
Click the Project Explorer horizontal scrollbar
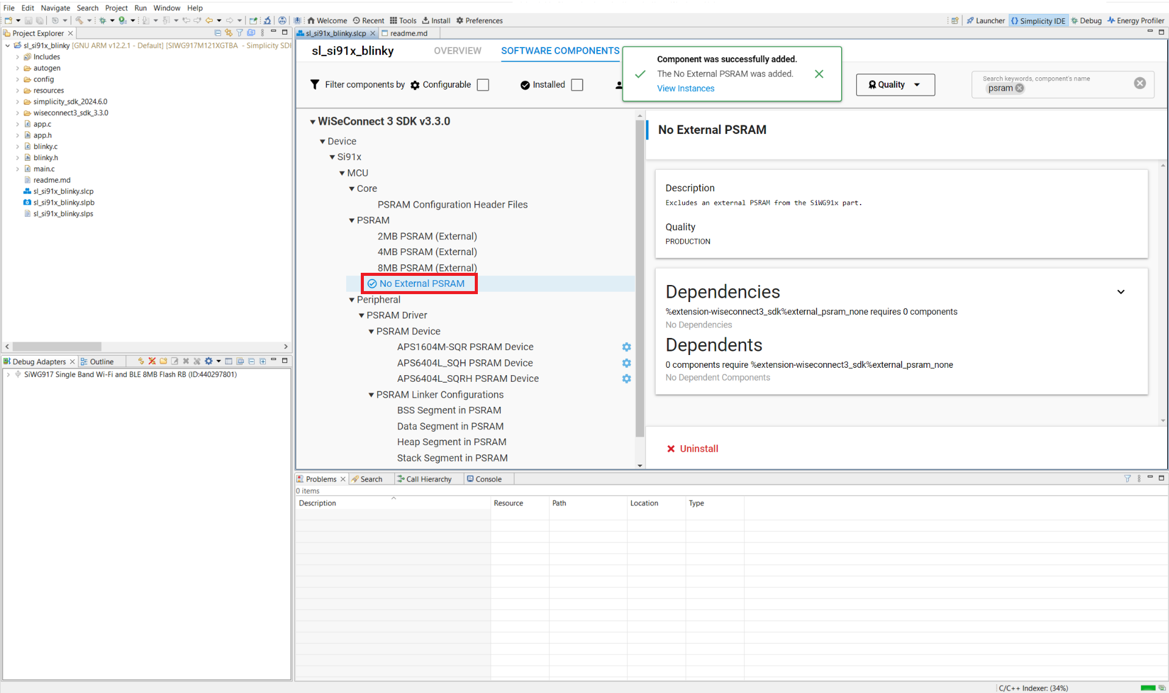coord(57,346)
